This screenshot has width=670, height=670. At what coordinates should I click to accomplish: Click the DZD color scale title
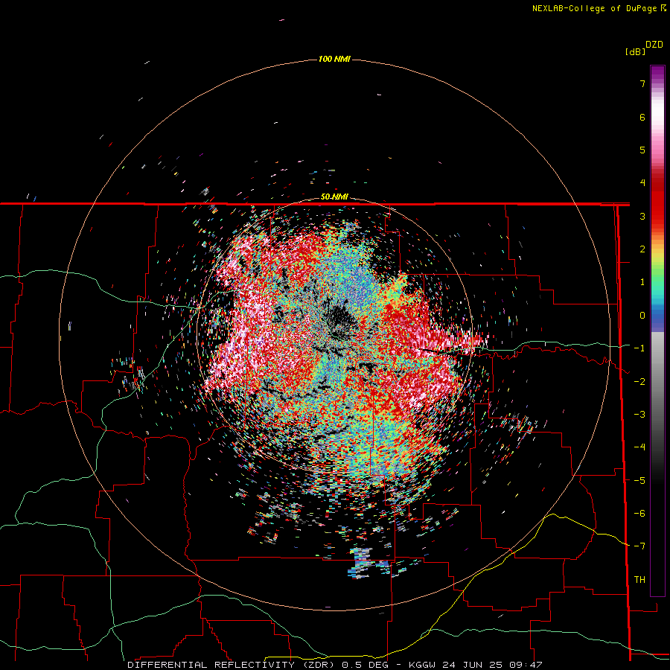coord(654,45)
